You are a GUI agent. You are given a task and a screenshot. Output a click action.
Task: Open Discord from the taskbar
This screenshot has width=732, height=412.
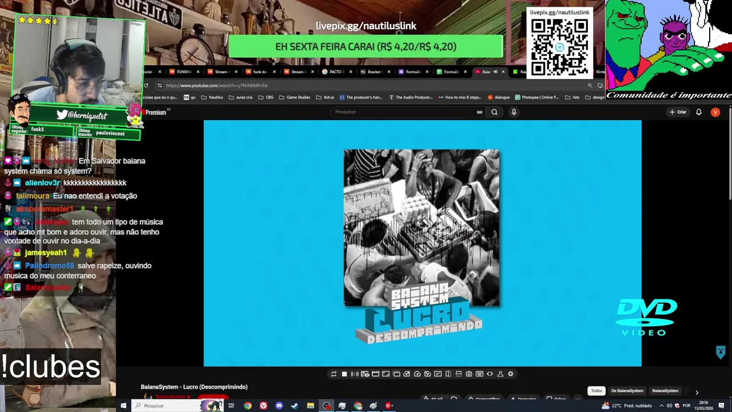[x=279, y=406]
